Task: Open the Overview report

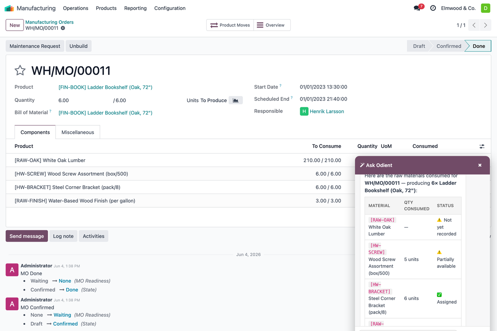Action: pos(272,25)
